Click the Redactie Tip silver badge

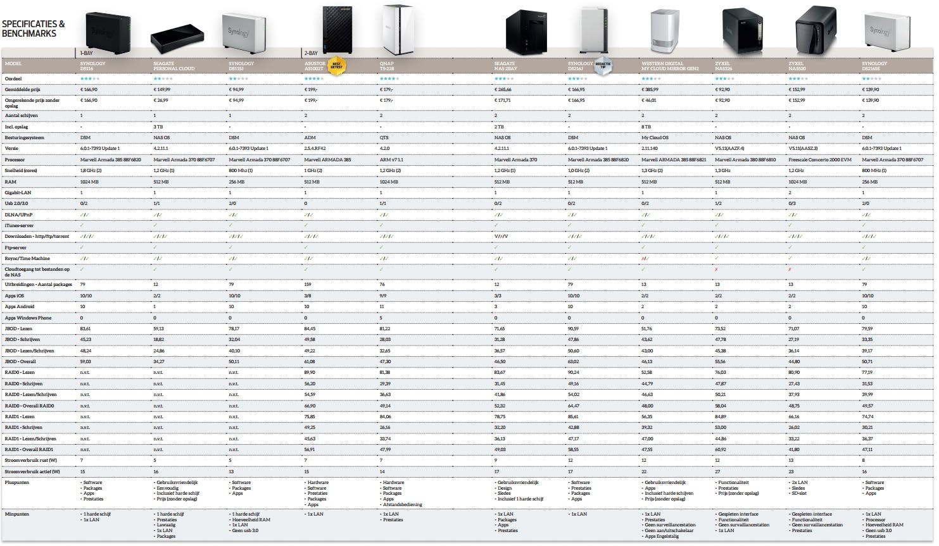603,66
